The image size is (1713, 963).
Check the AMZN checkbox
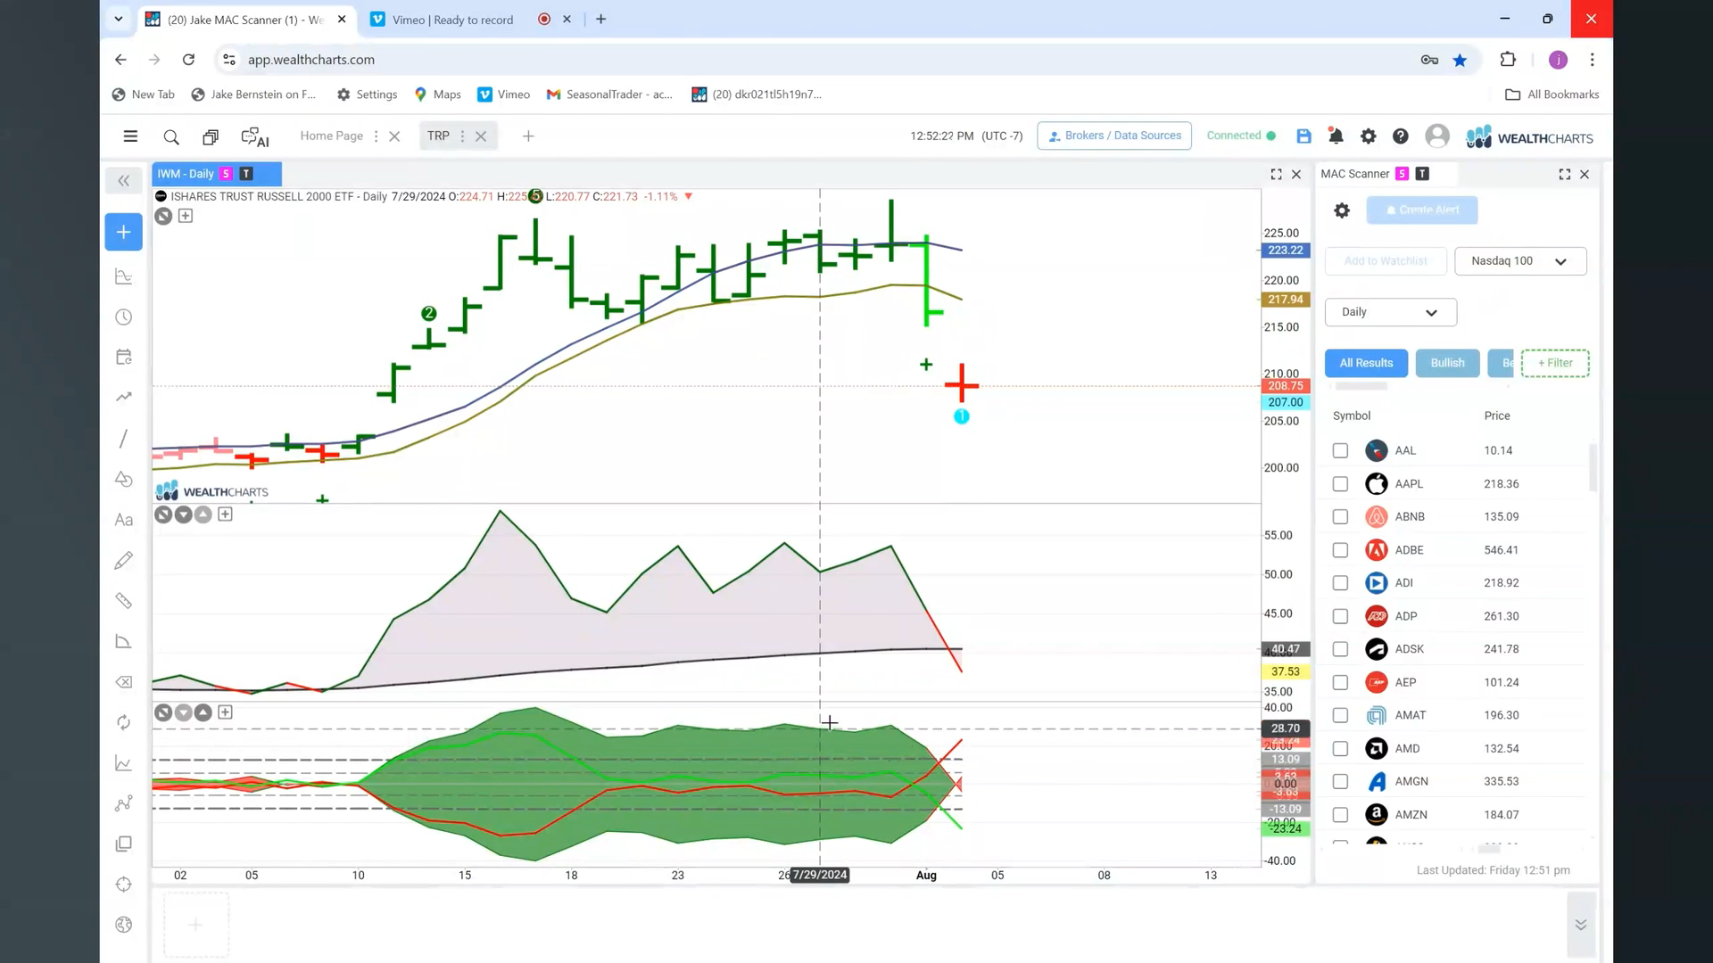(x=1340, y=815)
